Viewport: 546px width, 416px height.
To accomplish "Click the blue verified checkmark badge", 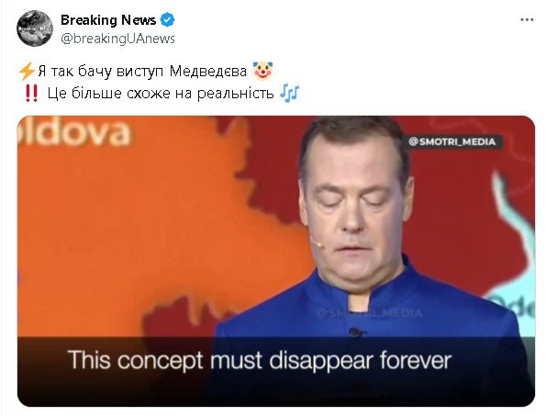I will pos(168,20).
